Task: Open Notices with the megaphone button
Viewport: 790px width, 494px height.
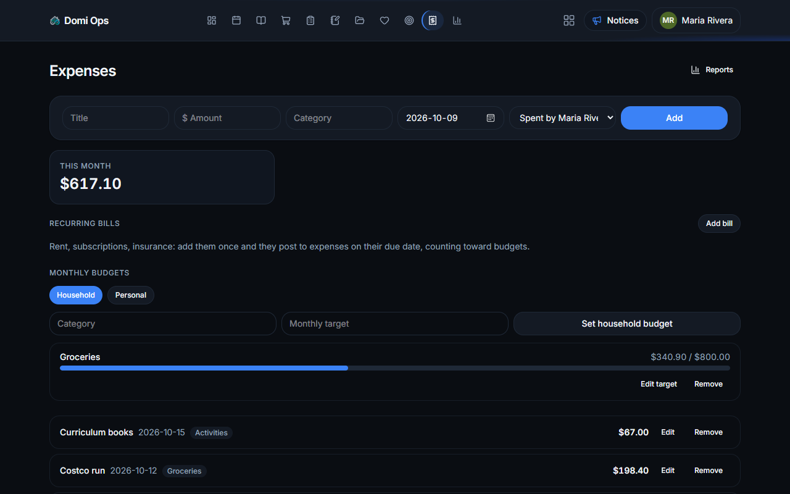Action: coord(615,20)
